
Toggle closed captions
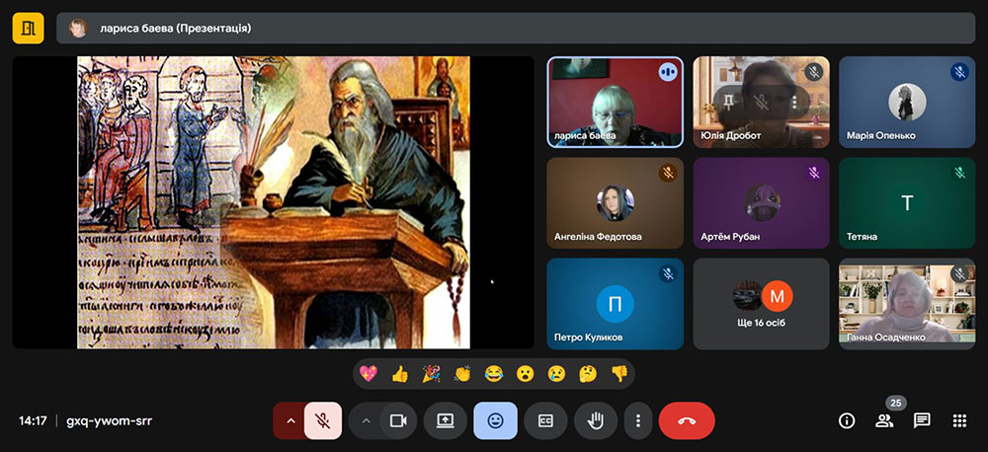pyautogui.click(x=545, y=420)
